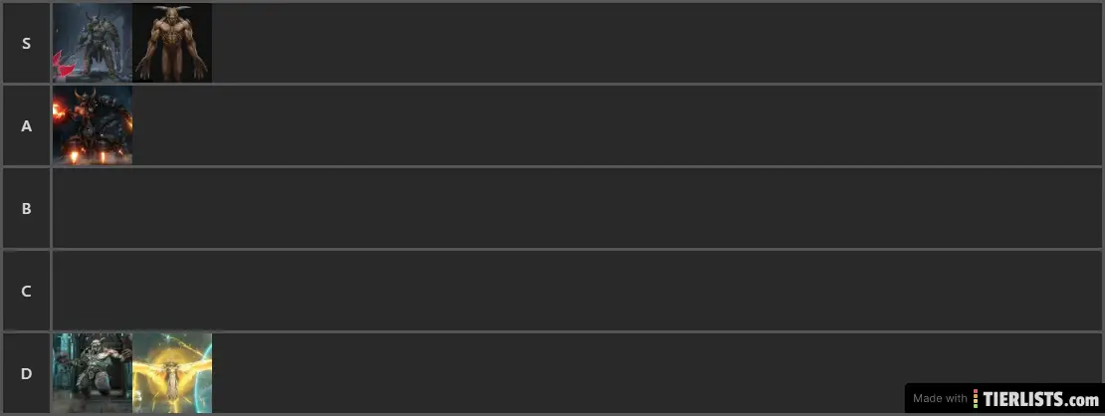
Task: Click the gray armored creature image in D tier
Action: (x=93, y=373)
